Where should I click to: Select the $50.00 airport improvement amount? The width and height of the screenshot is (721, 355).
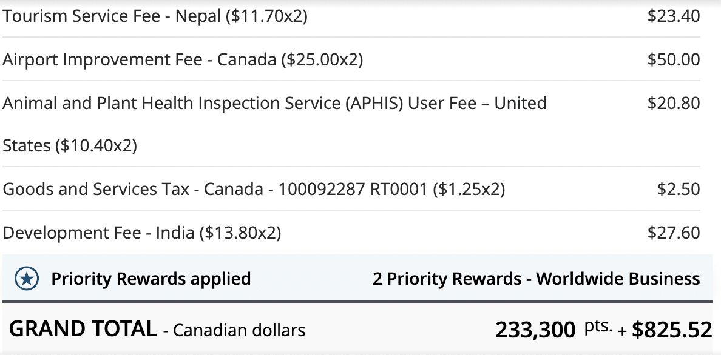click(x=674, y=60)
